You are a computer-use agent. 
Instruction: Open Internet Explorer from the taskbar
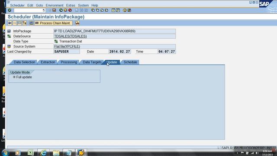coord(43,153)
